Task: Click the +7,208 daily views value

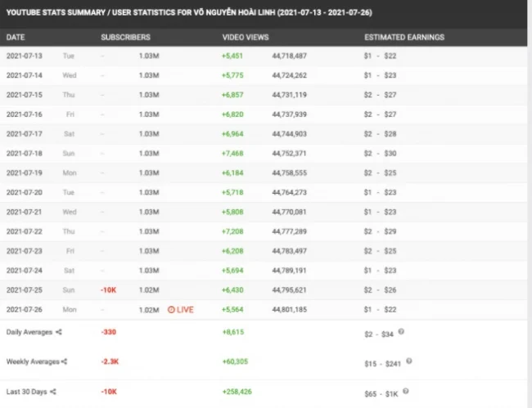Action: pos(232,231)
